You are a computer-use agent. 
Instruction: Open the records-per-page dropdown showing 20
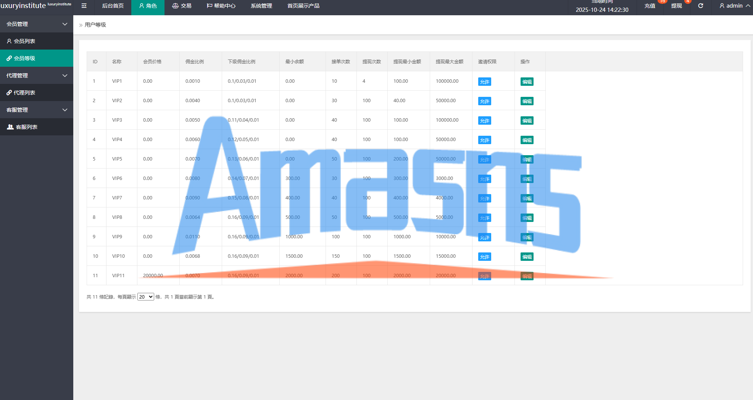pos(145,297)
